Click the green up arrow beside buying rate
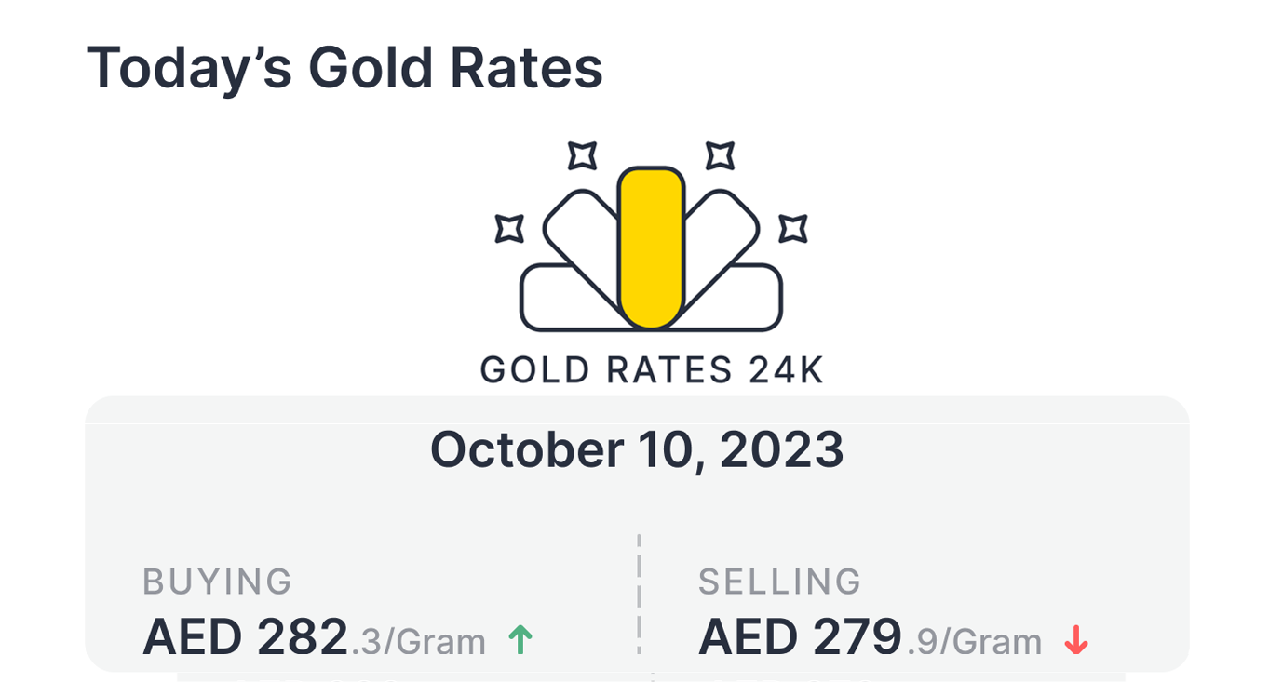The image size is (1269, 682). (x=520, y=639)
